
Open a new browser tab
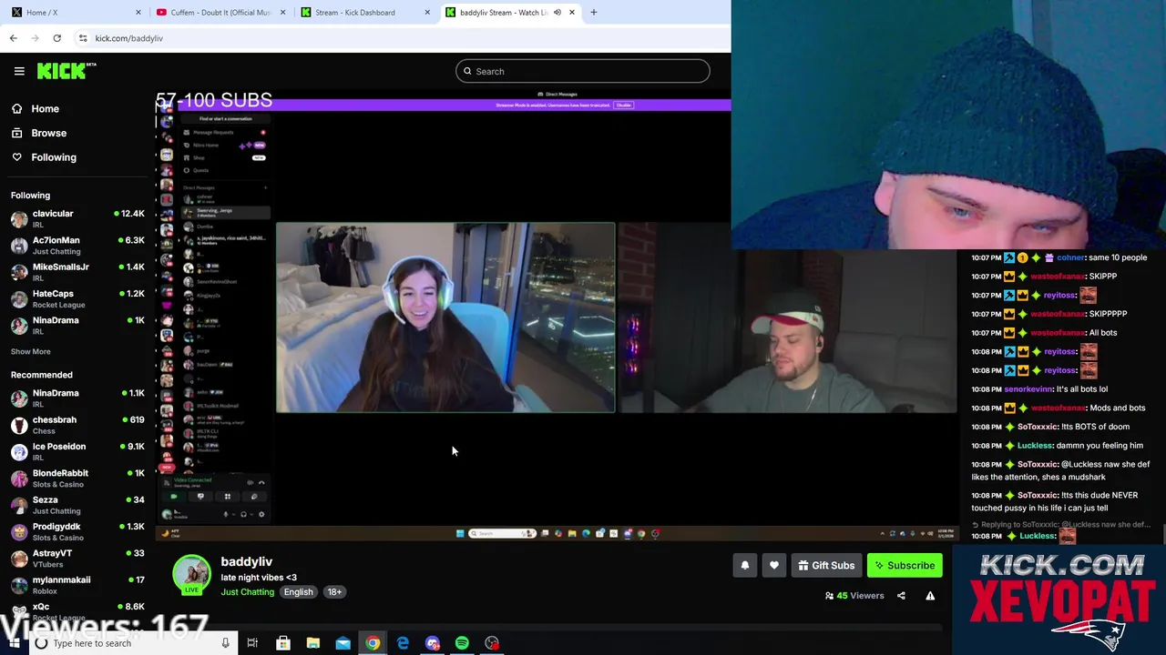pos(594,13)
